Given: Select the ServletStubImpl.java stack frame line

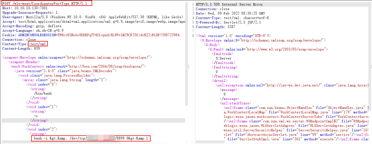Looking at the screenshot, I should point(298,139).
